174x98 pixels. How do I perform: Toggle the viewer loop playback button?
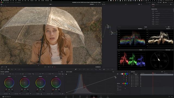pos(55,67)
